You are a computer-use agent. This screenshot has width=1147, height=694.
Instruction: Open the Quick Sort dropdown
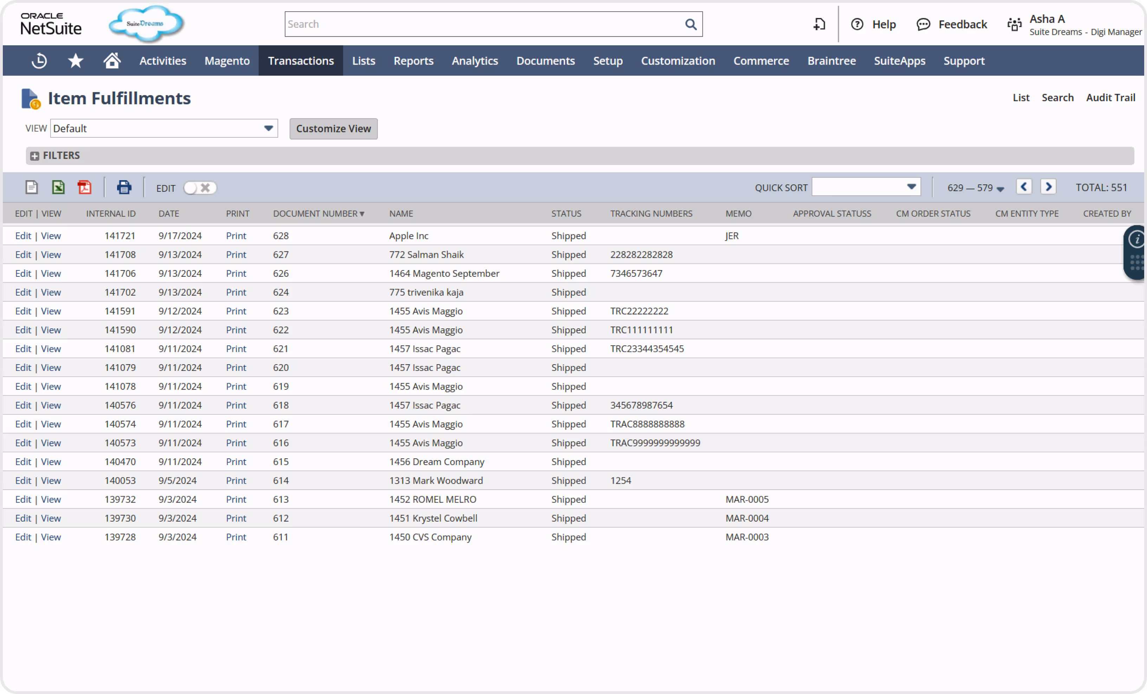pos(866,187)
